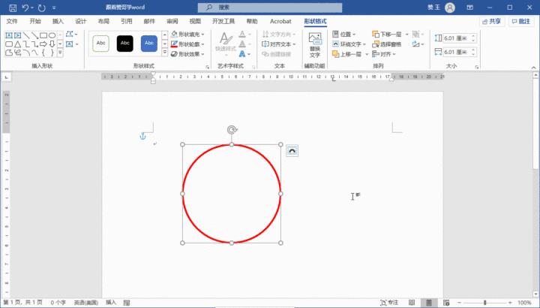Open the 文件 File menu
Image resolution: width=540 pixels, height=308 pixels.
click(12, 21)
